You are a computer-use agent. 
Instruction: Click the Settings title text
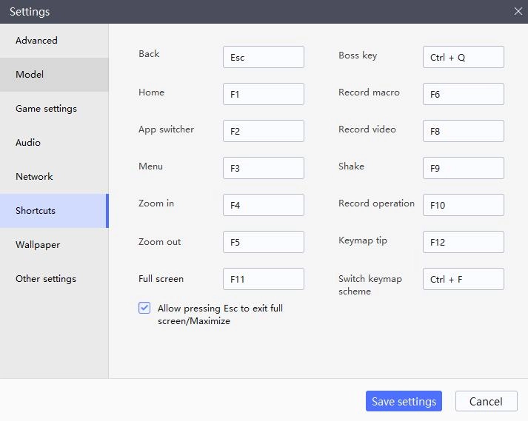[x=30, y=12]
